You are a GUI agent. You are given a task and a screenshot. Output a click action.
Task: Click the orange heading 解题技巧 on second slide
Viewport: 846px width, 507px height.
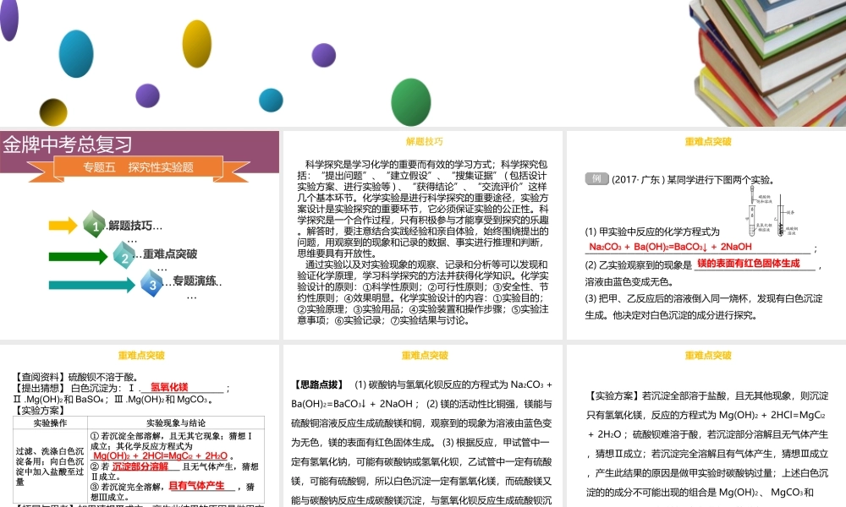[424, 141]
